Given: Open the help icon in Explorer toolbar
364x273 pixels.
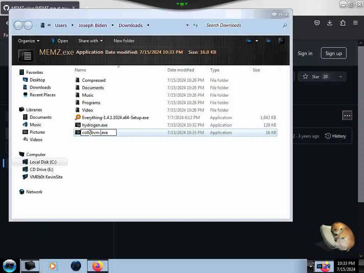Looking at the screenshot, I should pos(281,41).
